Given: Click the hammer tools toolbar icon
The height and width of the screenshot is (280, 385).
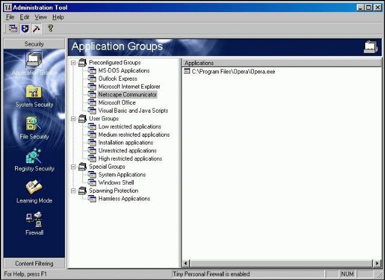Looking at the screenshot, I should tap(37, 28).
